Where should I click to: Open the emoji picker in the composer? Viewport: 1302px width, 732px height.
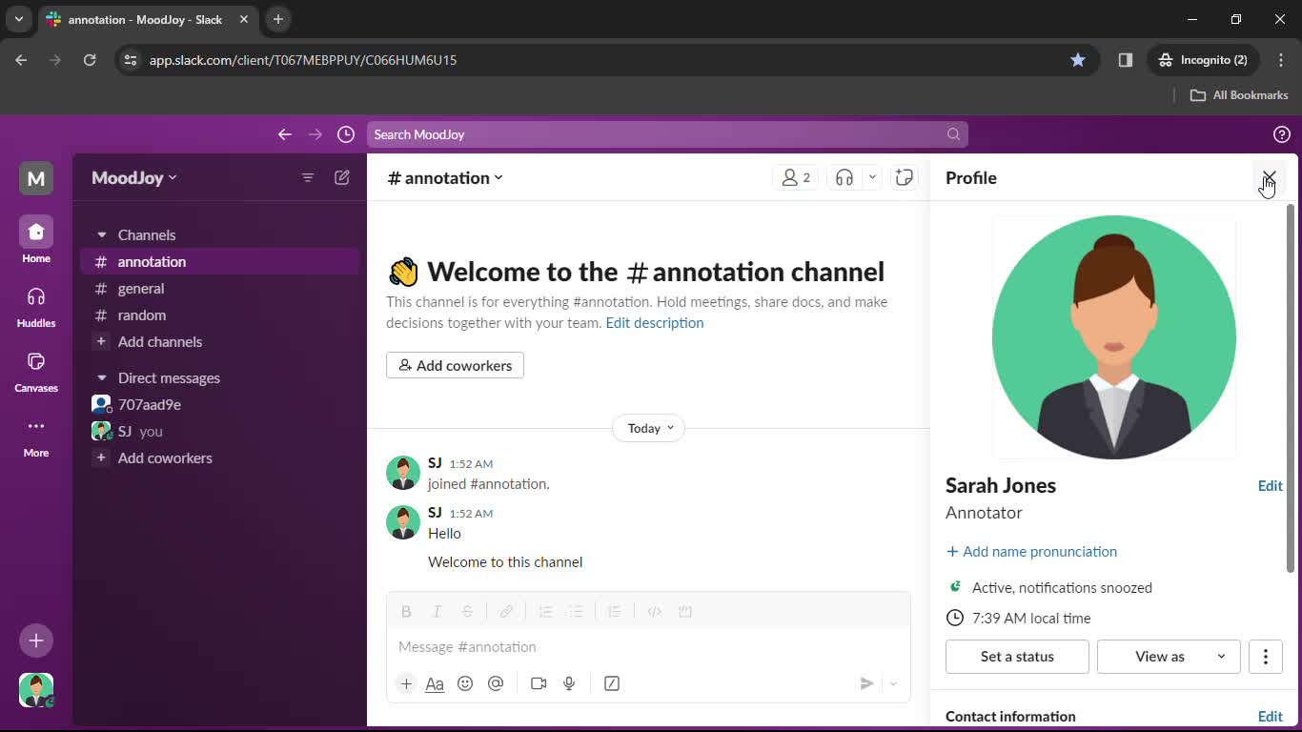[x=465, y=683]
